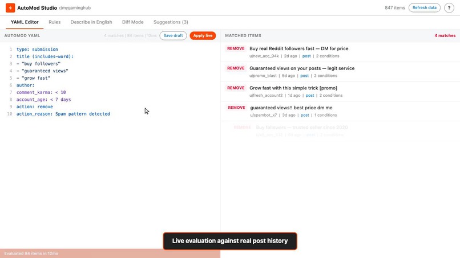Open the Suggestions (3) tab
Screen dimensions: 460x258
click(x=171, y=22)
